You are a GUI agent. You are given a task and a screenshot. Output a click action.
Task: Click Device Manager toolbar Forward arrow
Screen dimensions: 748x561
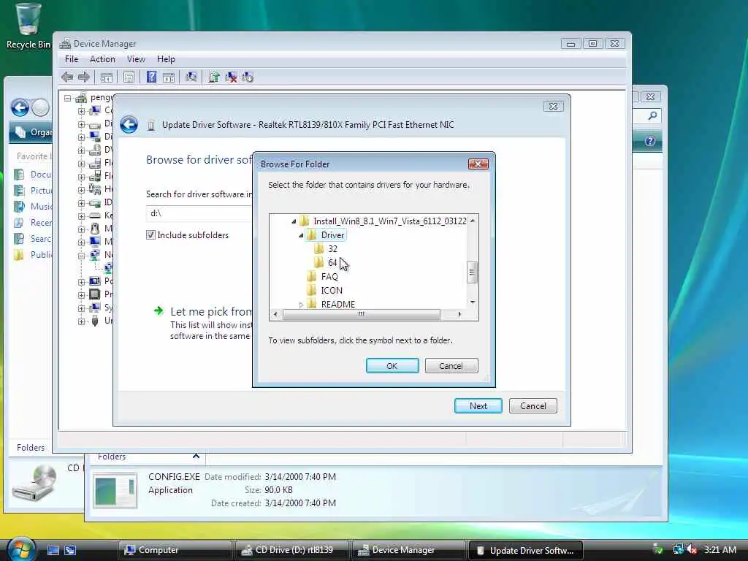coord(84,77)
